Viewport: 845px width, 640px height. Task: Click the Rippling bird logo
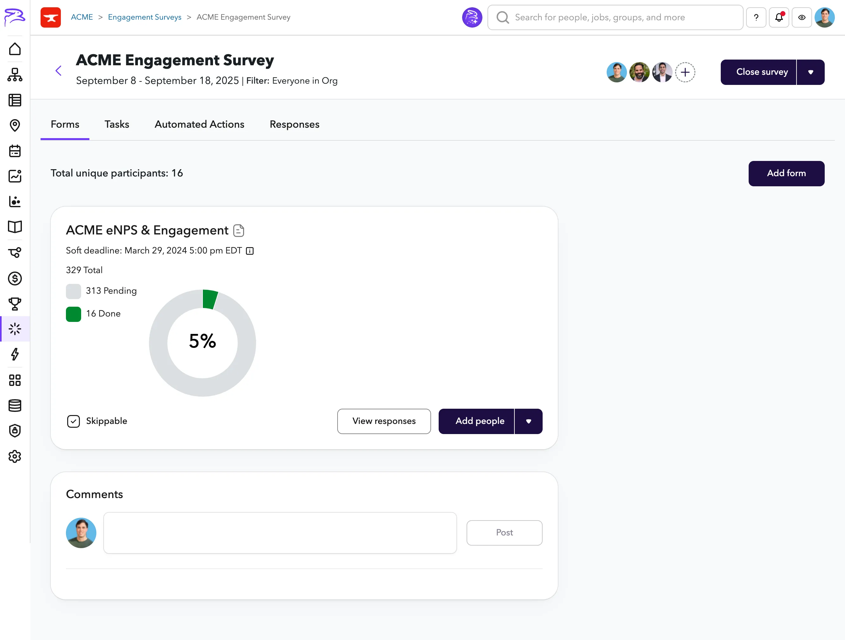(x=15, y=17)
